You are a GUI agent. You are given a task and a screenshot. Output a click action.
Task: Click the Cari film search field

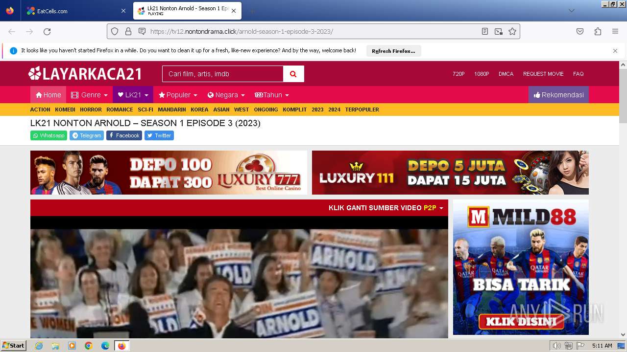[223, 74]
